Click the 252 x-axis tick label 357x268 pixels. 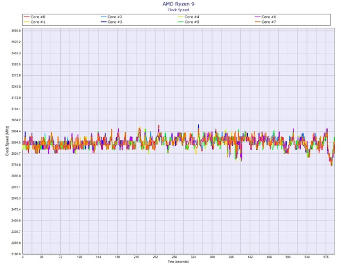point(155,257)
